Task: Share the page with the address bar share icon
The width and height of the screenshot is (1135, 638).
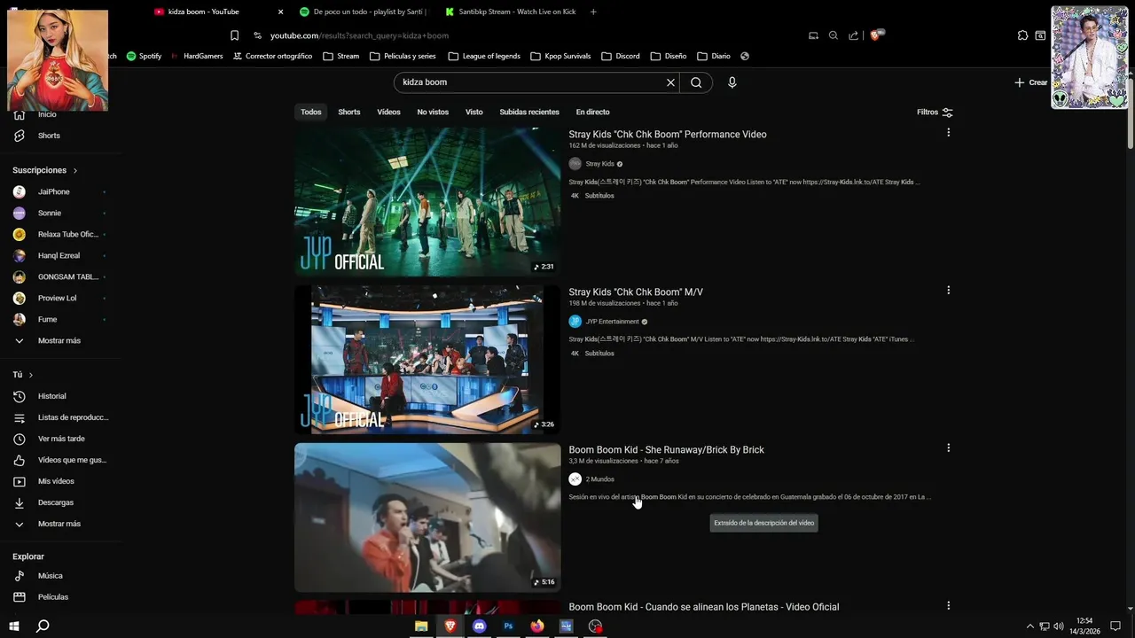Action: click(853, 35)
